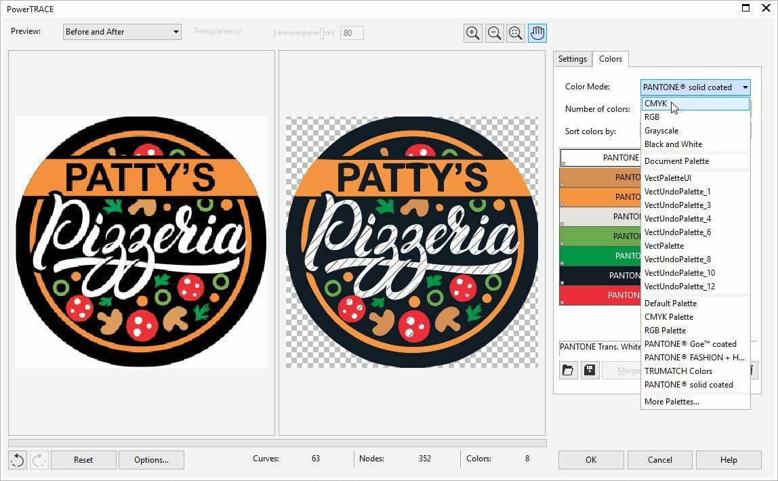Select TRUMATCH Colors in the list

click(x=695, y=371)
